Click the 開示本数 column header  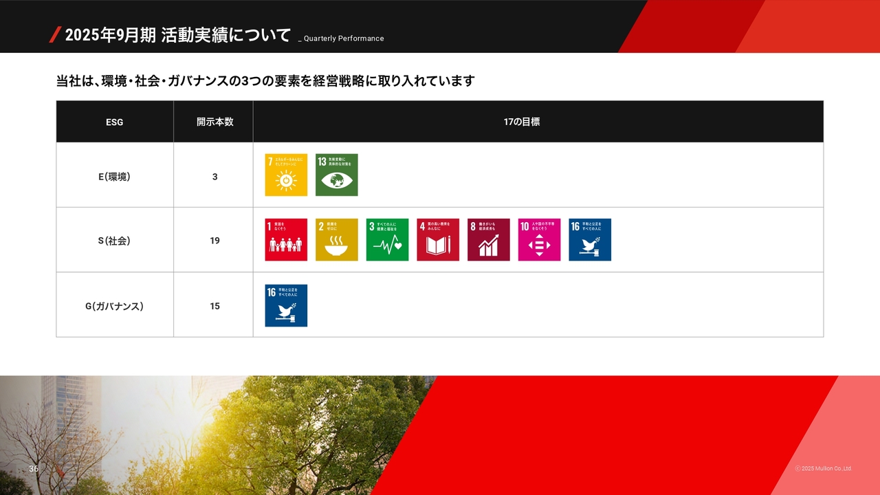tap(214, 122)
